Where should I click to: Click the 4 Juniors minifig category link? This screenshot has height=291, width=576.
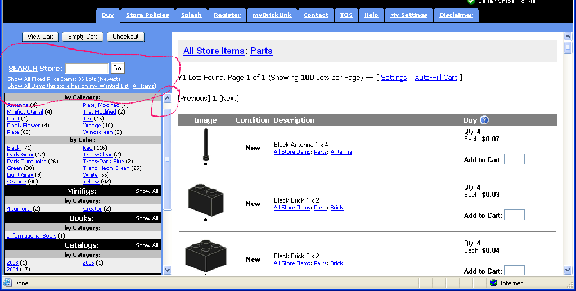[x=19, y=209]
